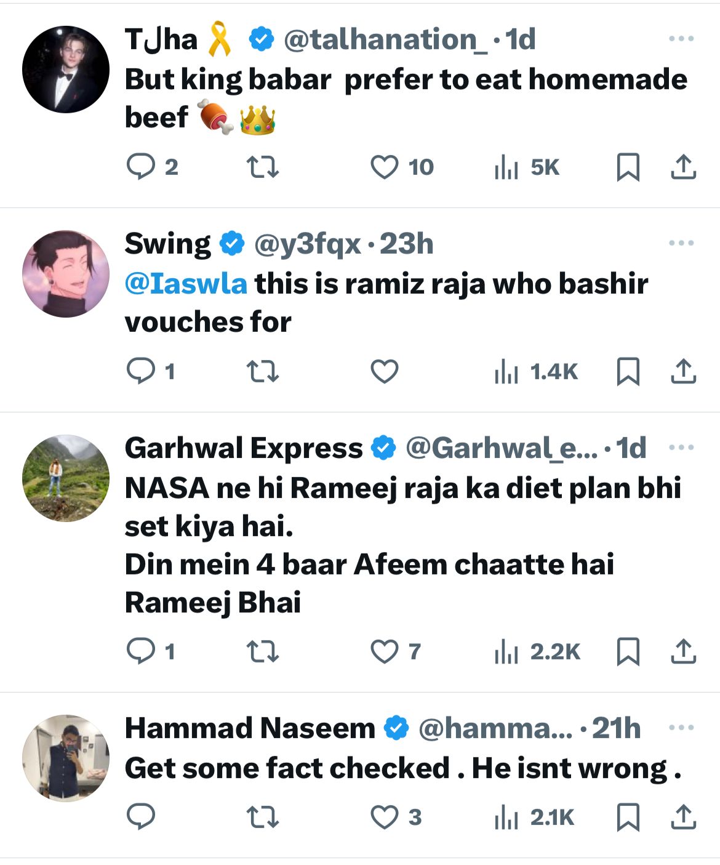Reply to Hammad Naseem's tweet
Screen dimensions: 720x865
[x=140, y=817]
